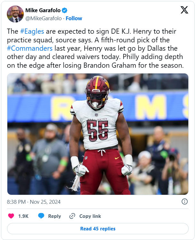Open the #Eagles hashtag
Image resolution: width=196 pixels, height=240 pixels.
[32, 31]
